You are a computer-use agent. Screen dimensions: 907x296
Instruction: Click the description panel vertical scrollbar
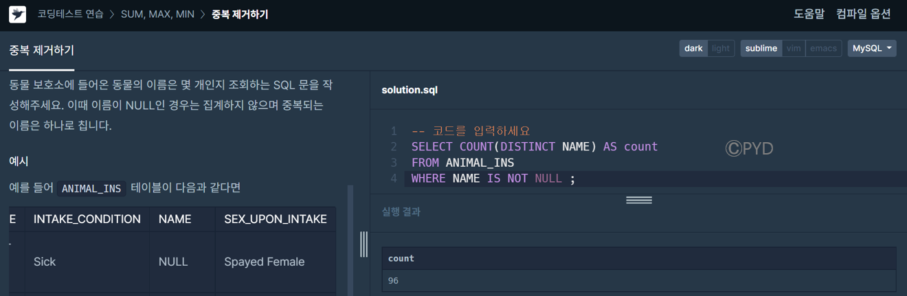point(350,240)
